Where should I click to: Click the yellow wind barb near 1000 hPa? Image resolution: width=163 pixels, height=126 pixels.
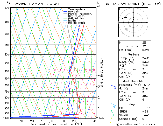point(110,121)
